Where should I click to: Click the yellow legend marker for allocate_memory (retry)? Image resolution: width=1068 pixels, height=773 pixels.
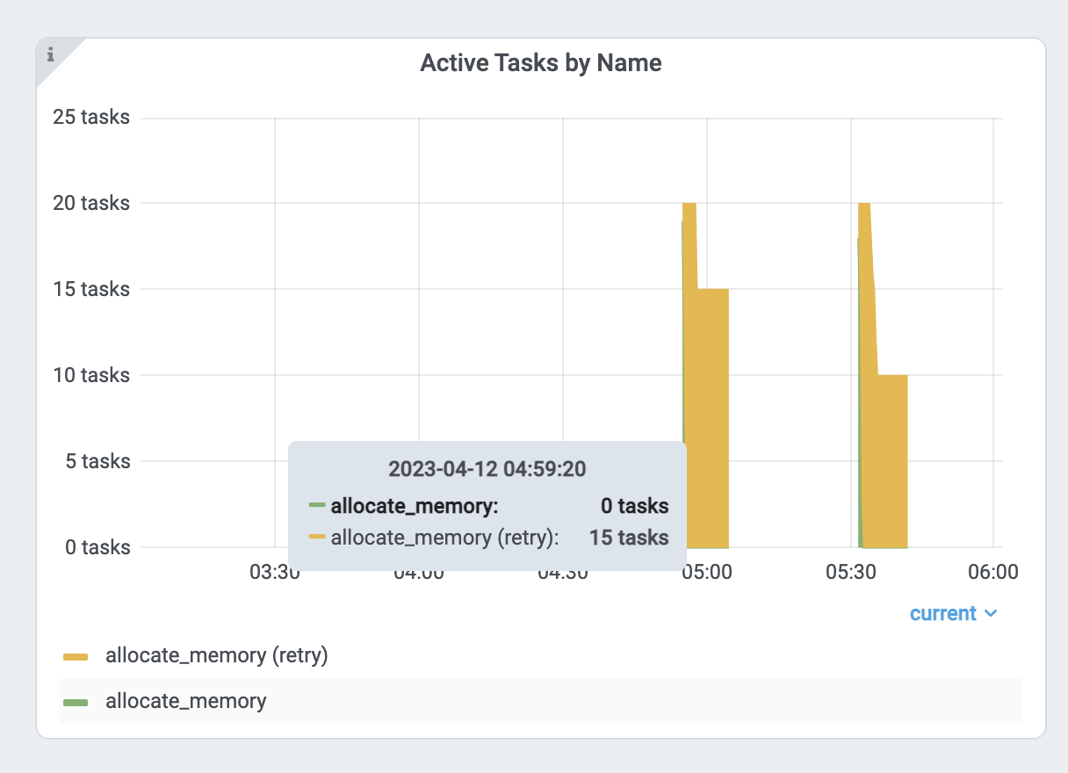point(76,654)
